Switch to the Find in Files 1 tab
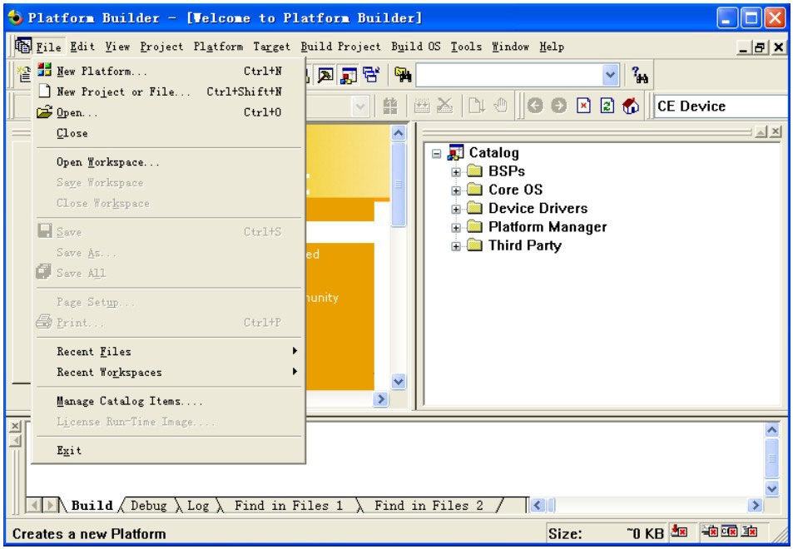This screenshot has width=793, height=549. (x=288, y=505)
